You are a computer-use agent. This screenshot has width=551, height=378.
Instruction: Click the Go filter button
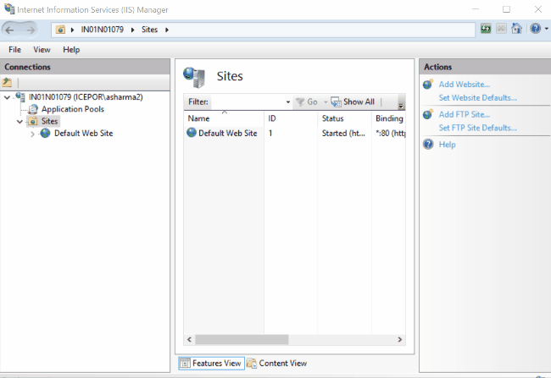[x=307, y=102]
